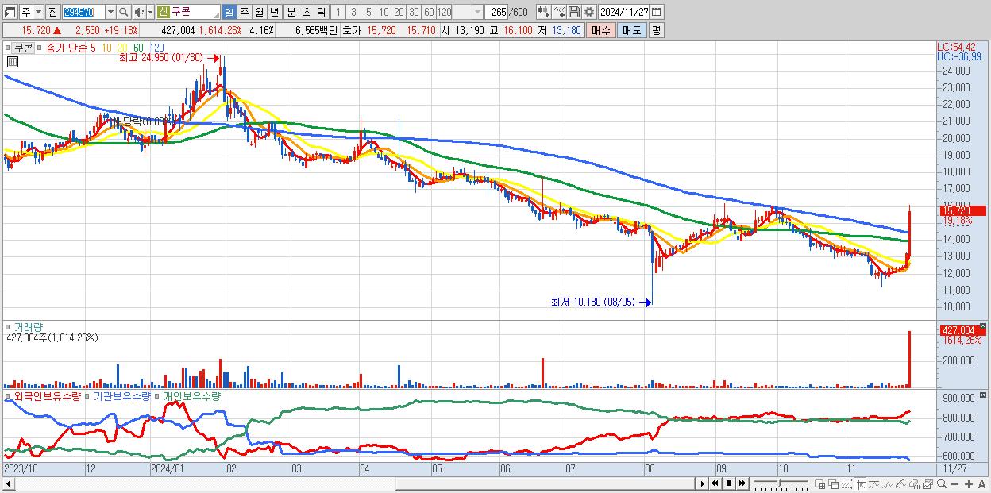Screen dimensions: 991x493
Task: Click the interval 3 button
Action: (x=353, y=12)
